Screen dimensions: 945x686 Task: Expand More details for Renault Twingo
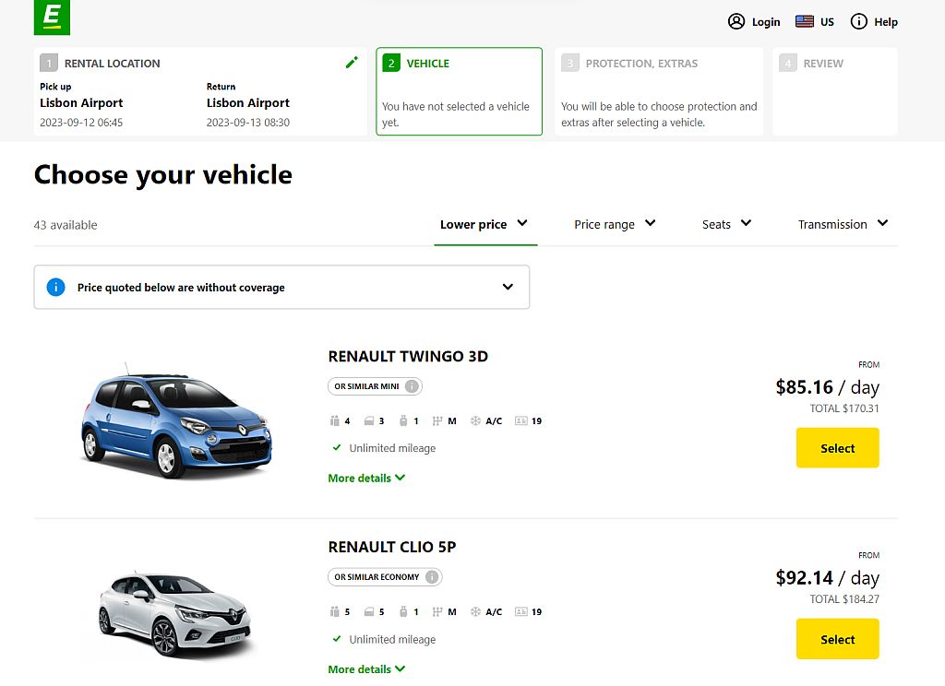pyautogui.click(x=366, y=478)
